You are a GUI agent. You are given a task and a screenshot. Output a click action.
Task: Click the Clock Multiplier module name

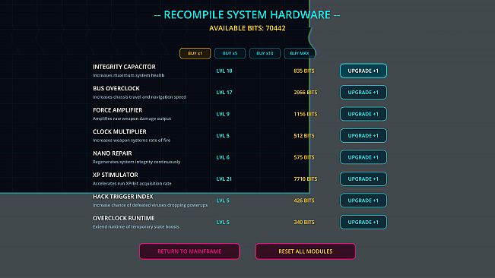tap(119, 131)
